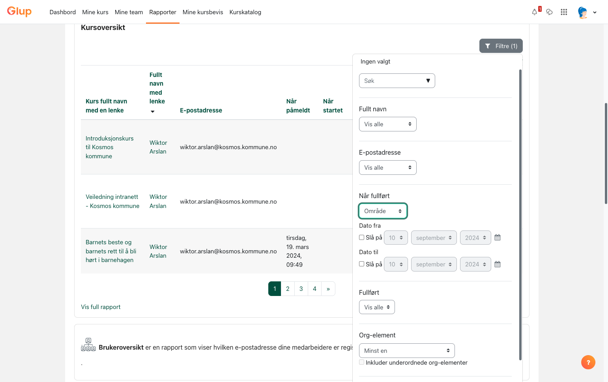Open the Vis full rapport link
The image size is (608, 382).
point(101,307)
